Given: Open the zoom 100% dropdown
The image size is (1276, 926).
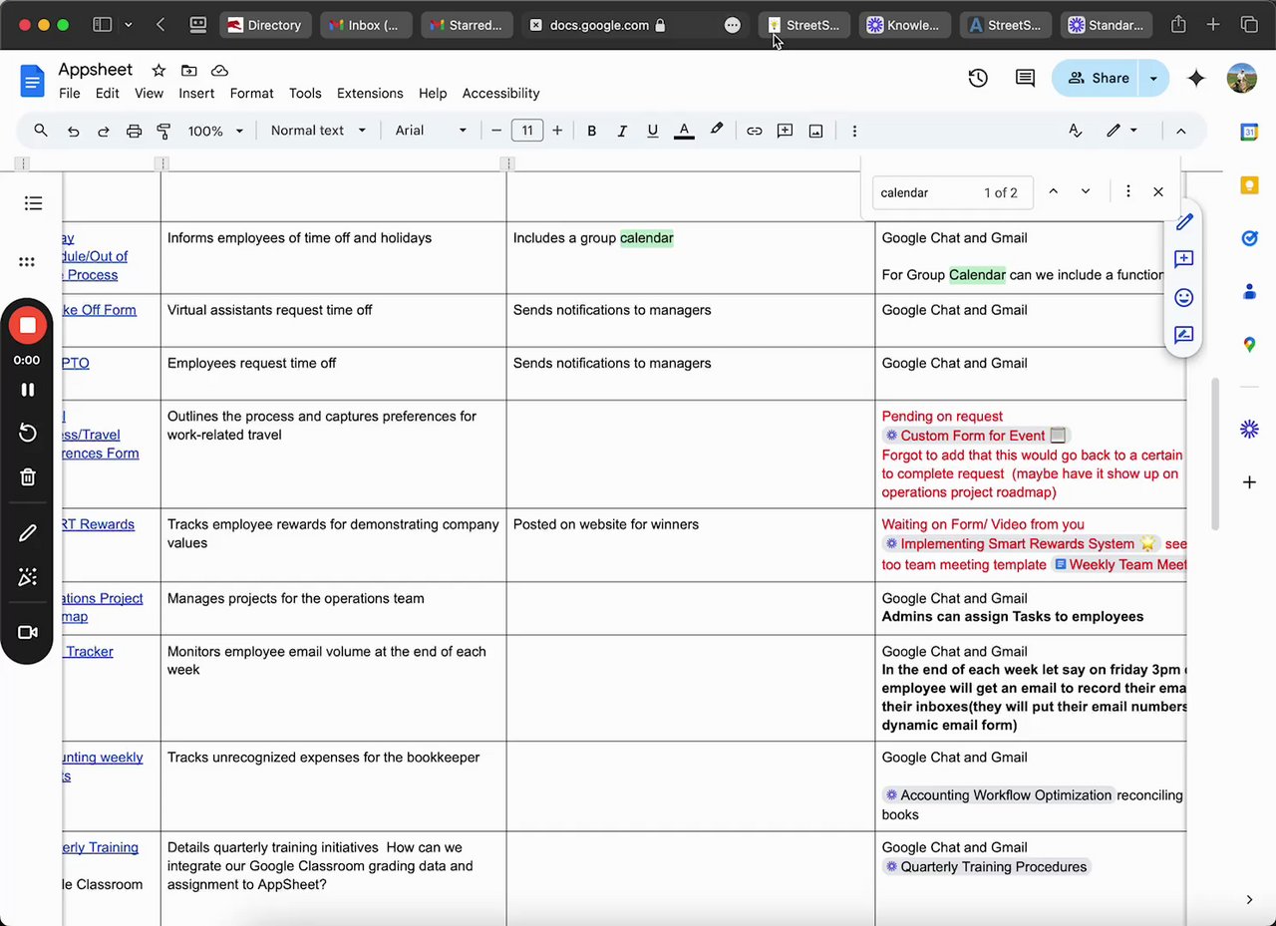Looking at the screenshot, I should (x=215, y=131).
